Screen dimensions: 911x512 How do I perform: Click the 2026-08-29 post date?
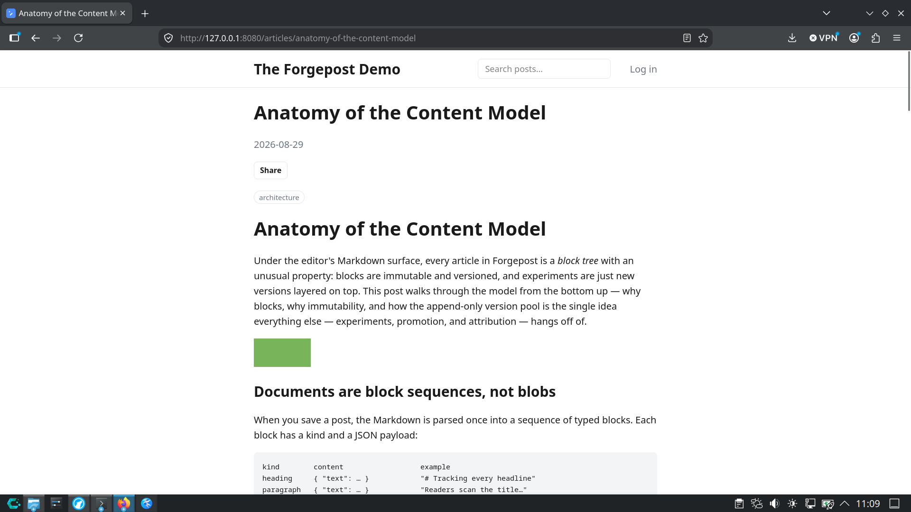coord(279,145)
